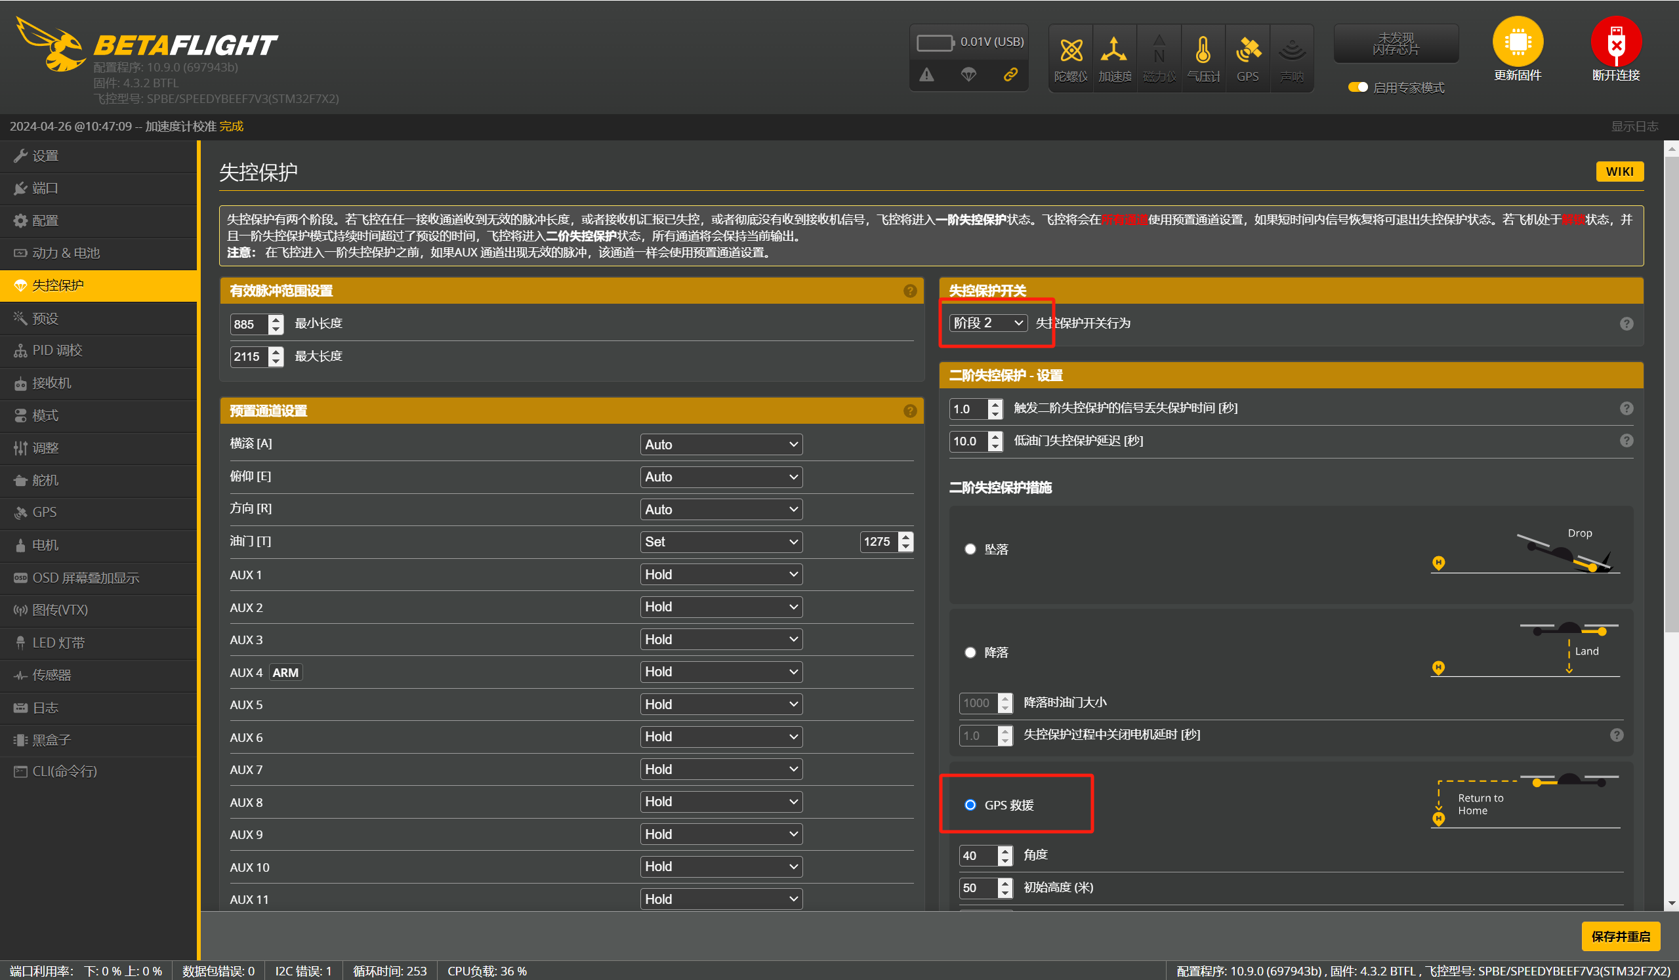Image resolution: width=1679 pixels, height=980 pixels.
Task: Open the 方向 [R] channel dropdown
Action: pos(721,510)
